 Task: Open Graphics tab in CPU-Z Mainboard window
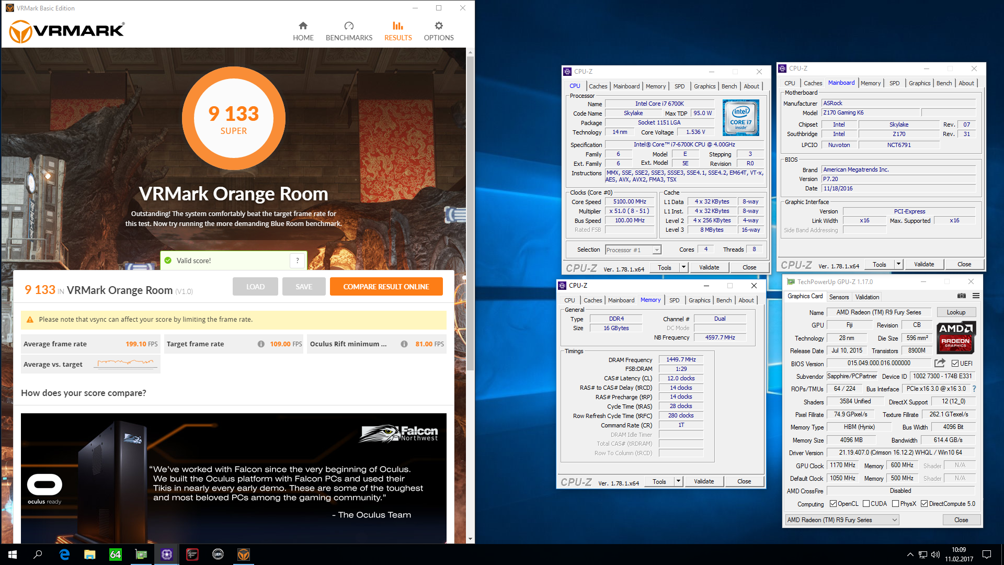click(x=919, y=83)
